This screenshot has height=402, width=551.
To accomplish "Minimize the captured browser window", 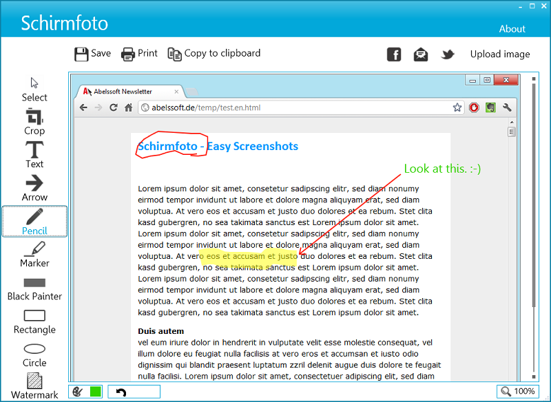I will (472, 80).
